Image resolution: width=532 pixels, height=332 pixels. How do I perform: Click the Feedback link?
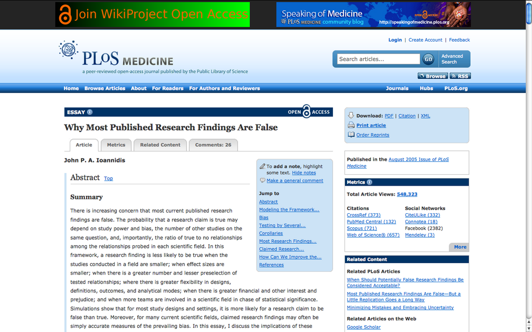tap(459, 40)
